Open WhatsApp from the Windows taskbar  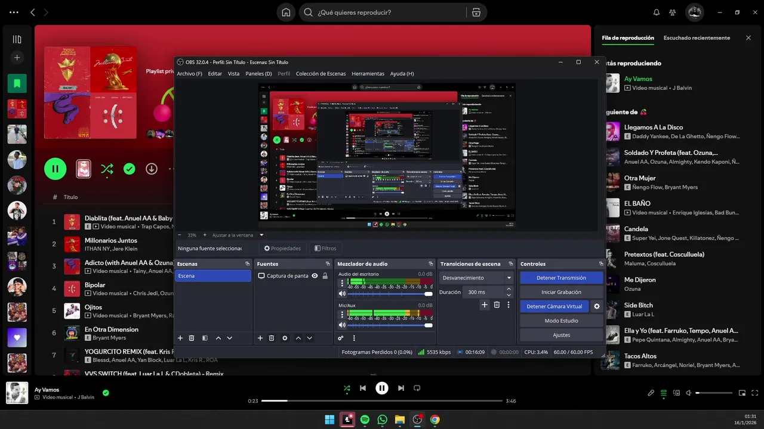[x=382, y=419]
